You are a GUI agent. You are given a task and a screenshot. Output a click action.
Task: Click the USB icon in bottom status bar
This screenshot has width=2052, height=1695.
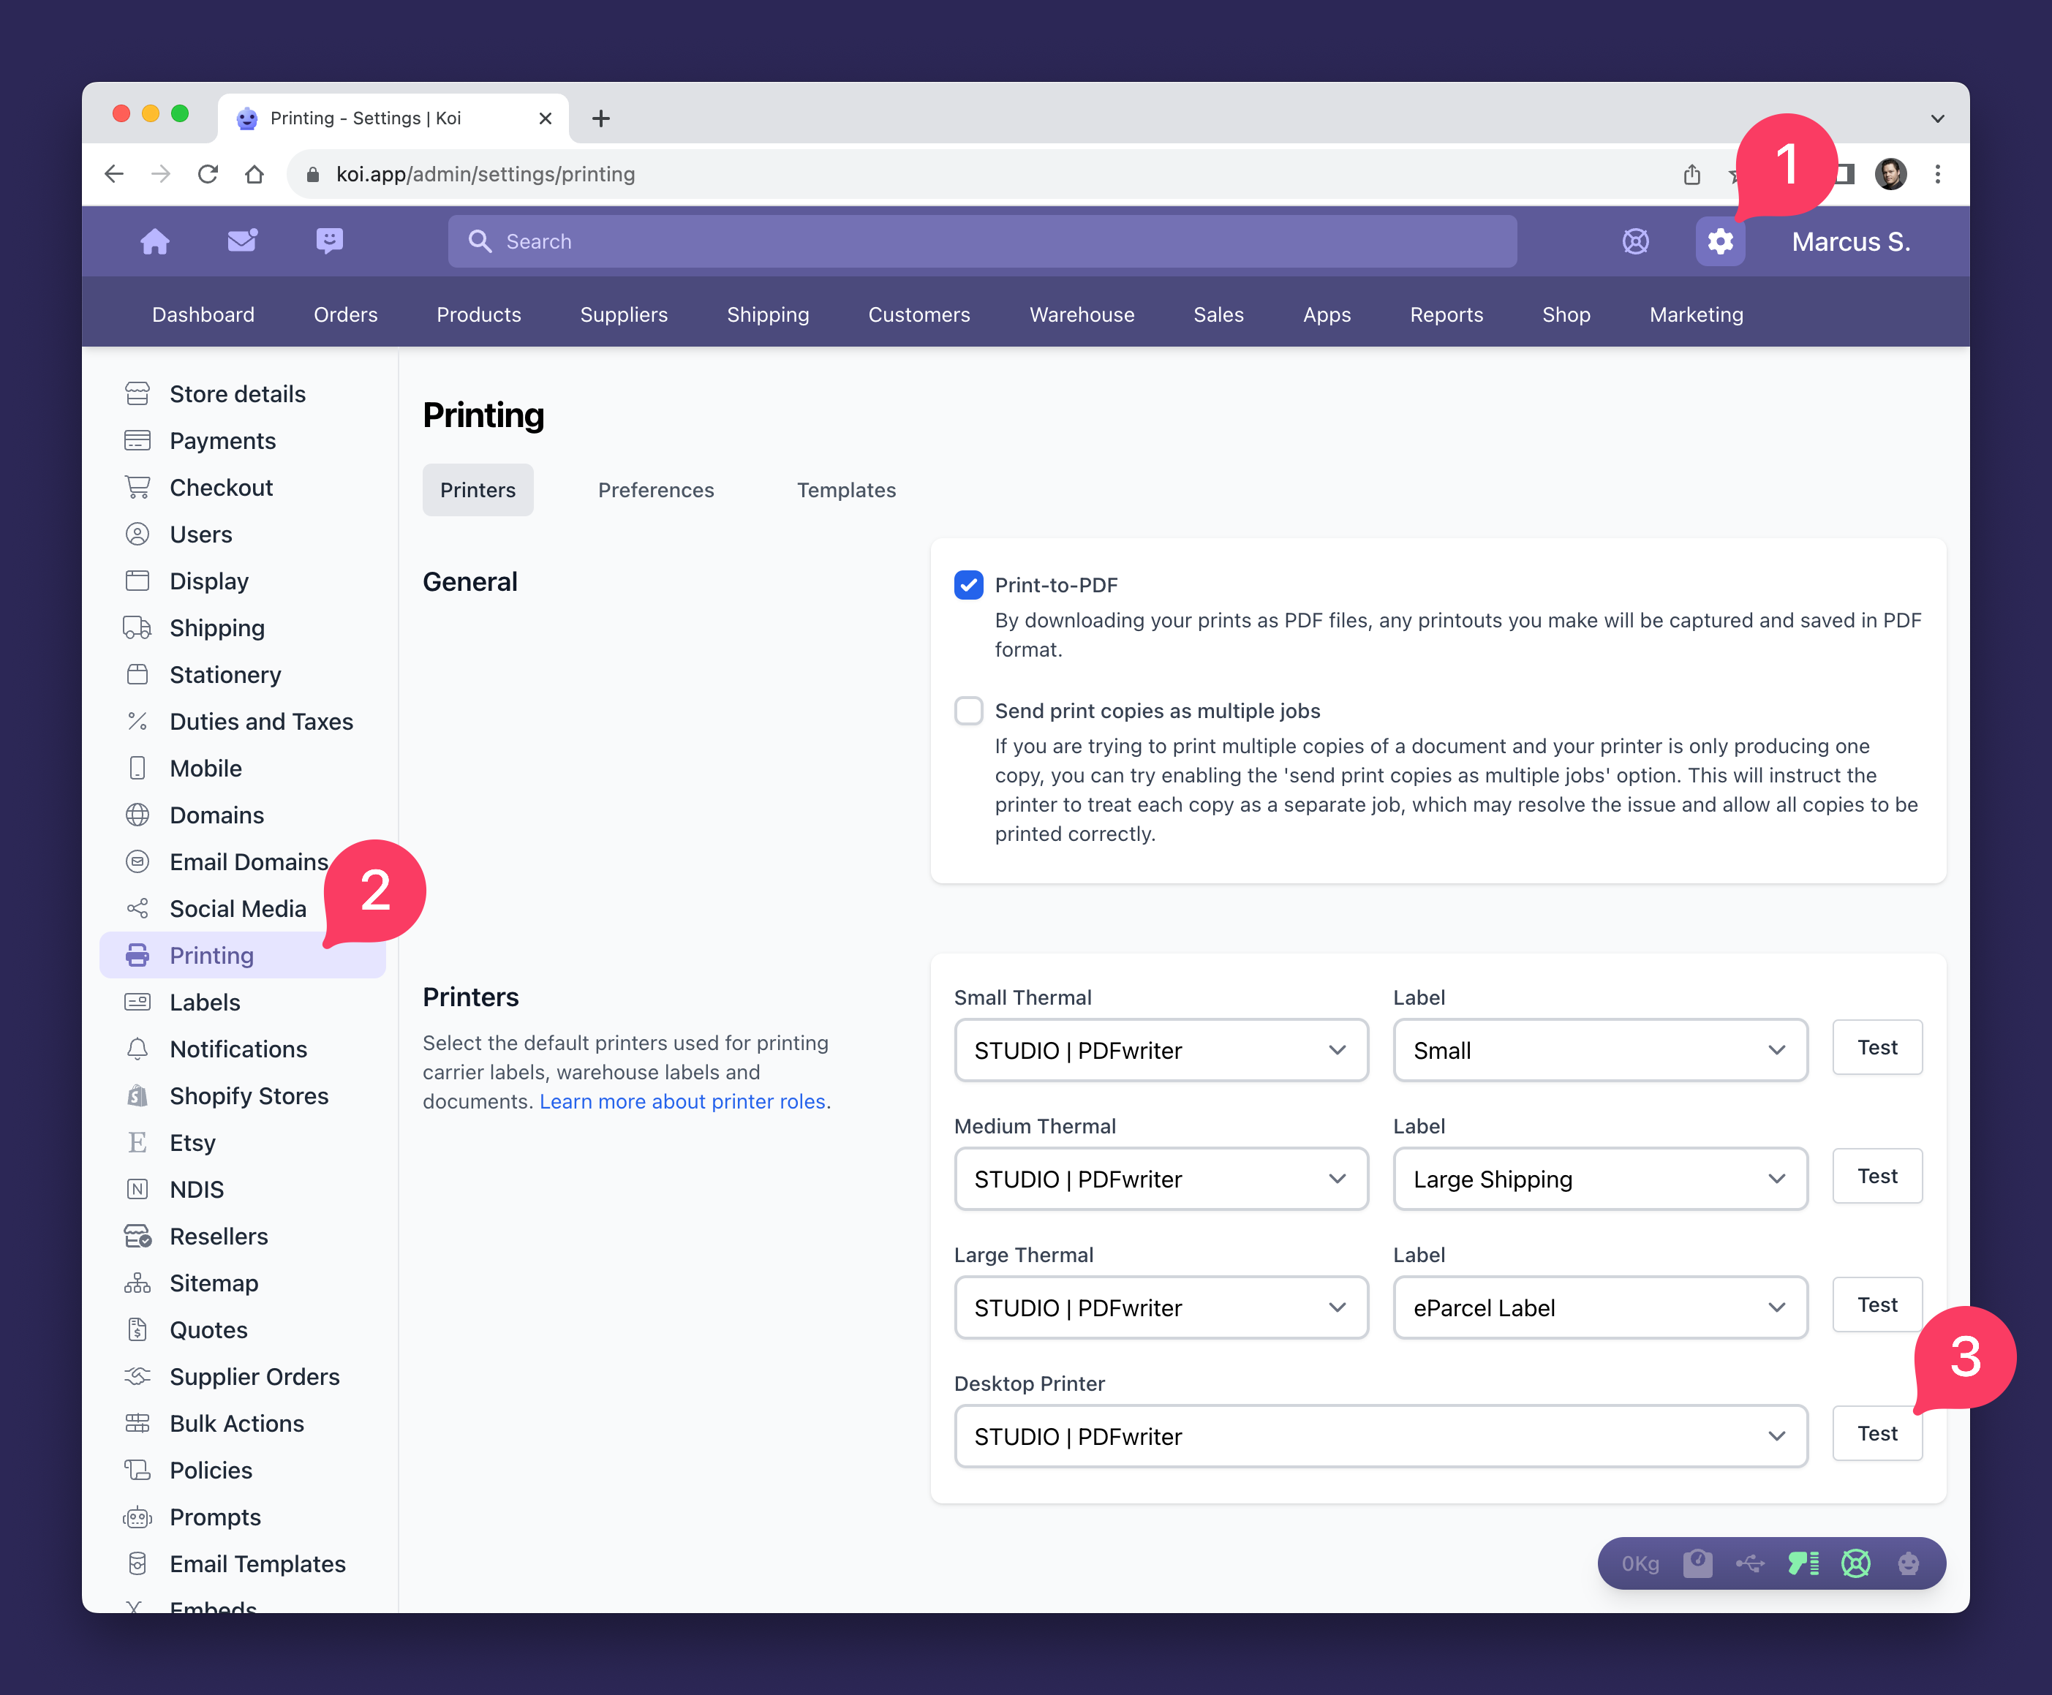(1749, 1564)
